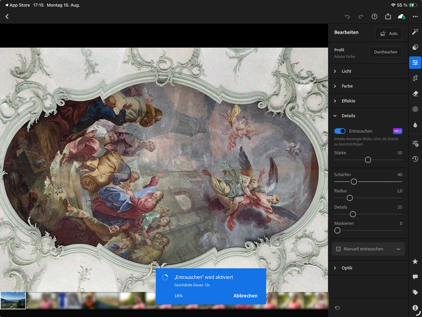
Task: Expand the Optik section
Action: click(x=368, y=268)
